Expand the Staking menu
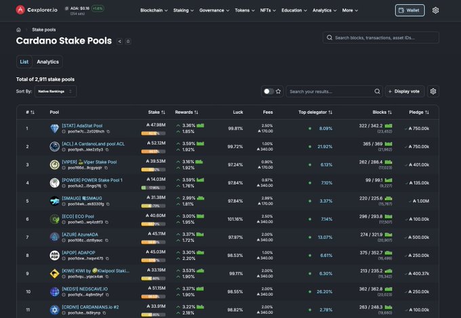461x318 pixels. [x=183, y=10]
